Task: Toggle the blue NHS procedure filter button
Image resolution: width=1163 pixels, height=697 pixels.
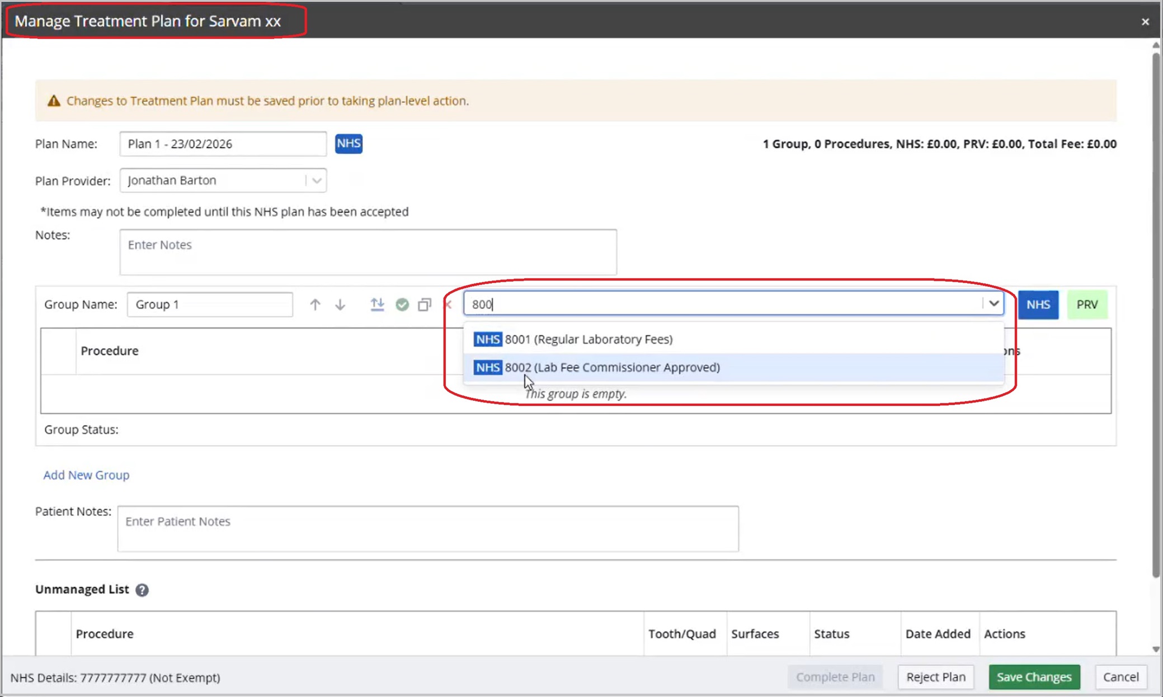Action: (x=1038, y=305)
